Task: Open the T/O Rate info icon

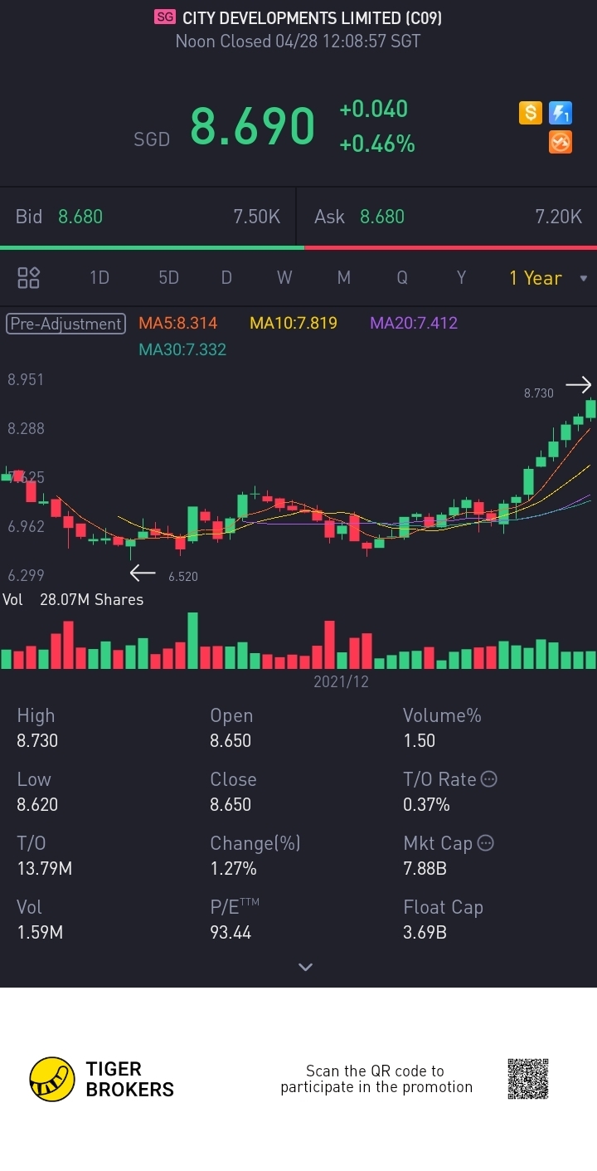Action: pos(489,779)
